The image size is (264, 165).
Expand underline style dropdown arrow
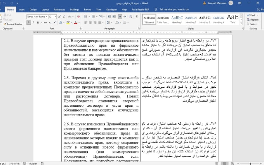(x=41, y=23)
